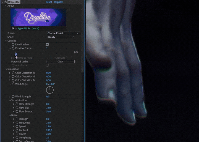Click the Dropletee logo banner
This screenshot has width=199, height=142.
[38, 17]
